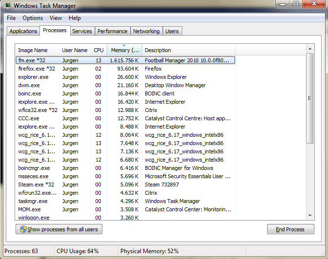
Task: Select the dwm.exe process
Action: [x=125, y=85]
